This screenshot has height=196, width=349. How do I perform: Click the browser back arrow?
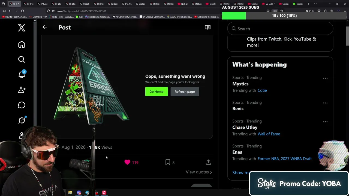(10, 11)
